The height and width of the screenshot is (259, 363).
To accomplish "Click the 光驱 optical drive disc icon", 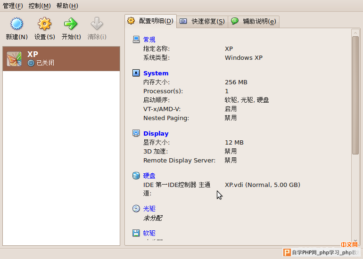I will 136,209.
